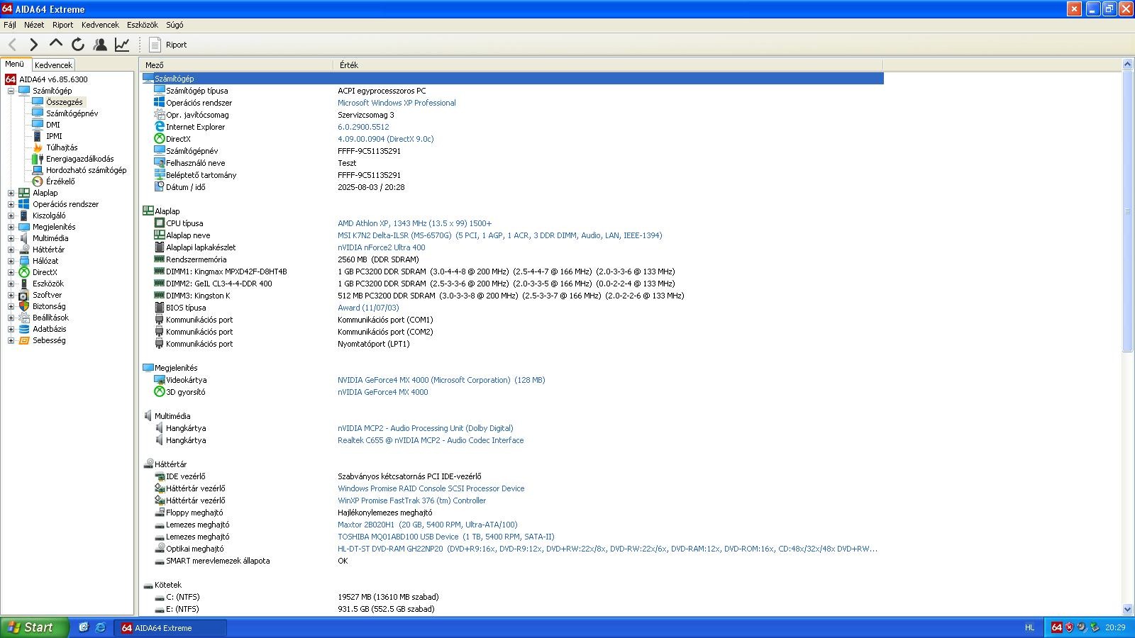Image resolution: width=1135 pixels, height=638 pixels.
Task: Expand the Alaplap tree node
Action: [x=11, y=193]
